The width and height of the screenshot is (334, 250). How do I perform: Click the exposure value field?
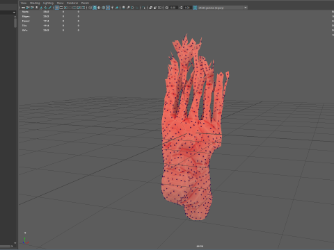pyautogui.click(x=173, y=8)
